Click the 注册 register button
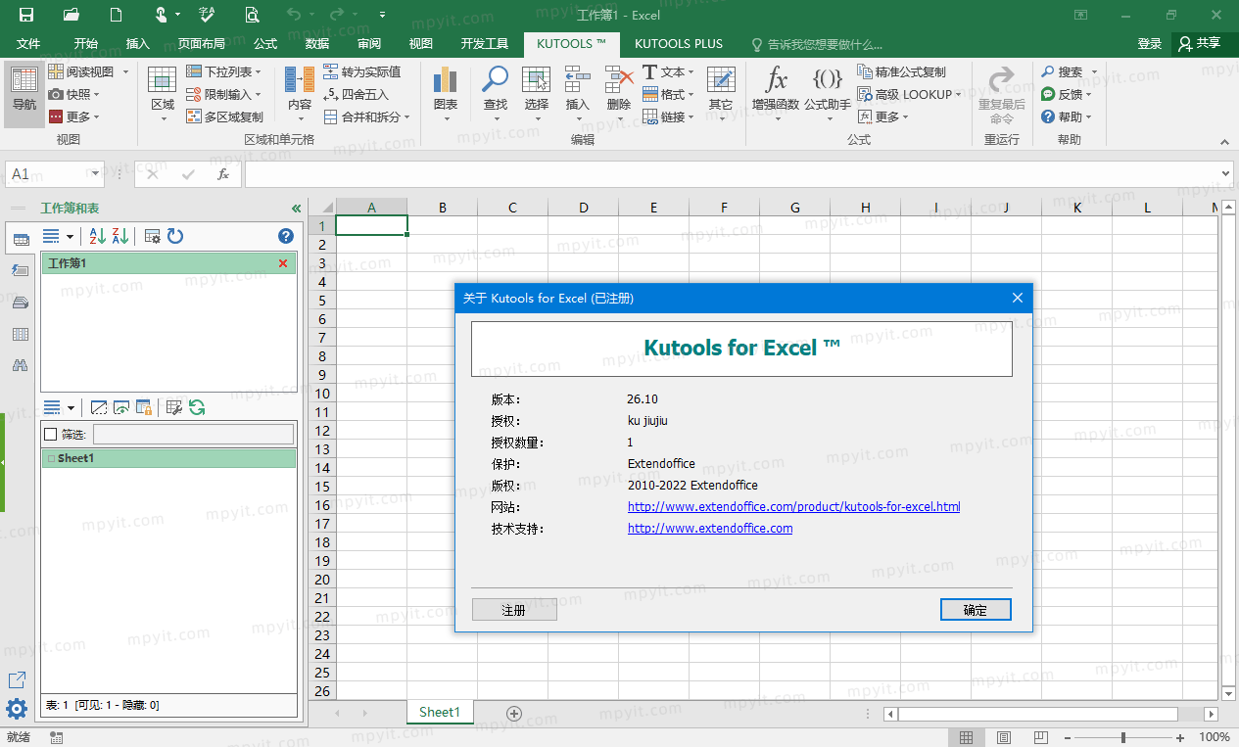This screenshot has height=747, width=1239. point(514,610)
